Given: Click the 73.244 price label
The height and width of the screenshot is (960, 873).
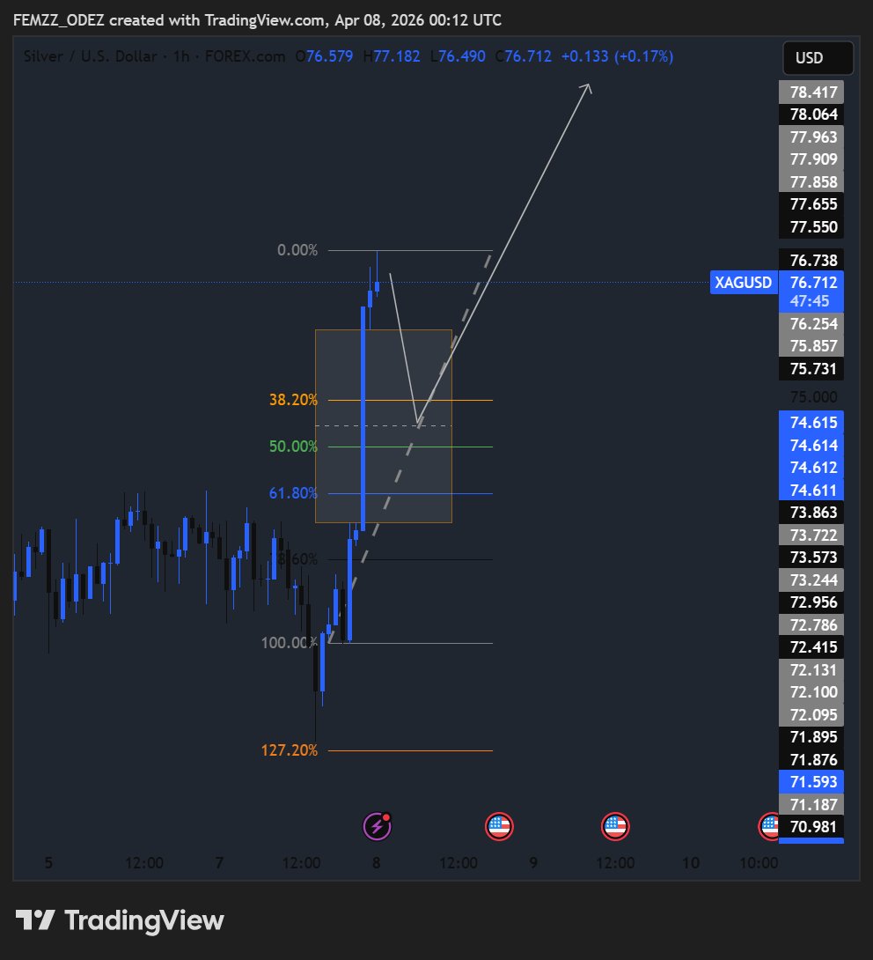Looking at the screenshot, I should (811, 580).
